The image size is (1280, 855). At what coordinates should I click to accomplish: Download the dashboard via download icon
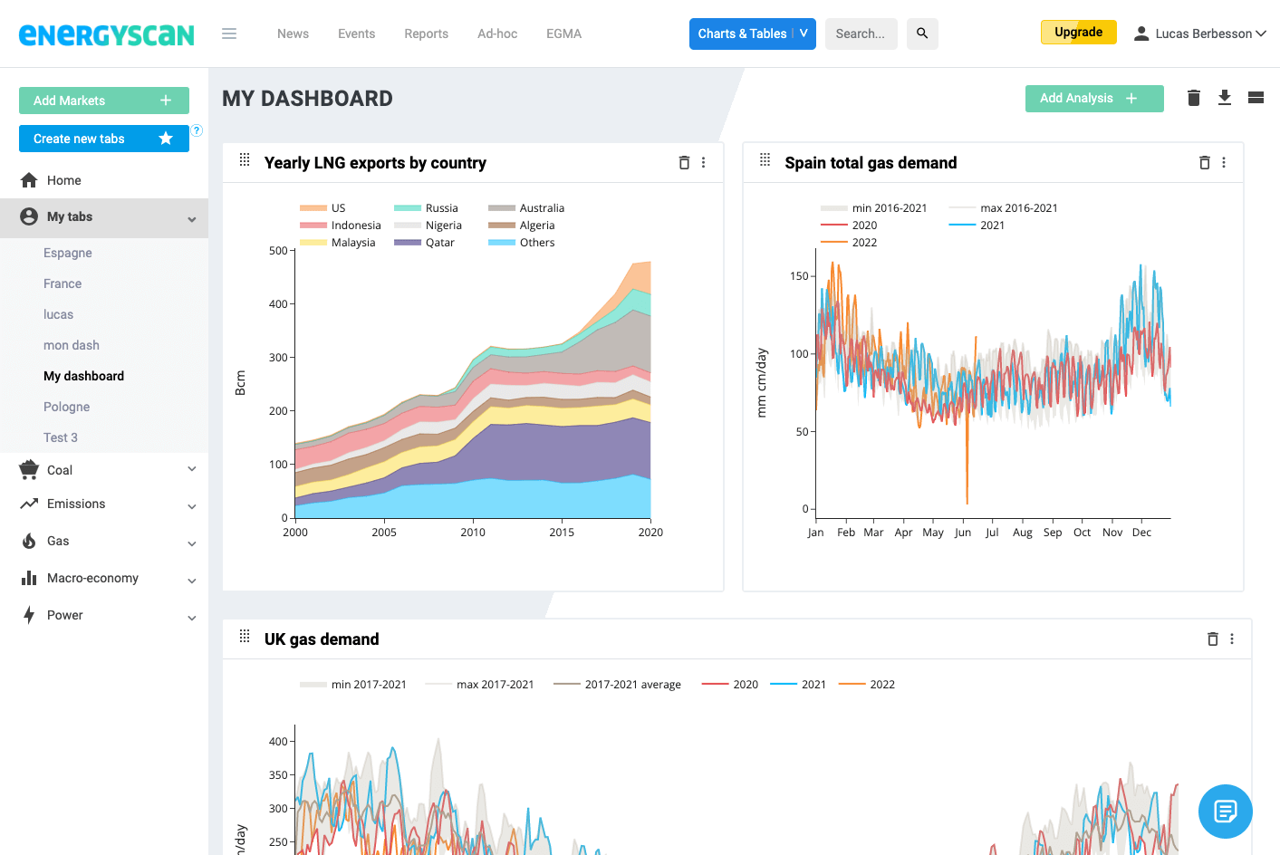click(1225, 98)
